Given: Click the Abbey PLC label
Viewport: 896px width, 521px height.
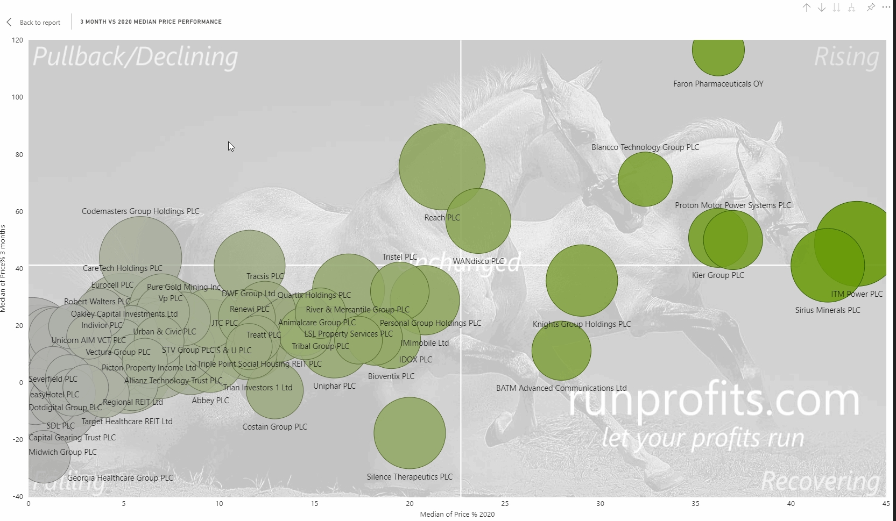Looking at the screenshot, I should (210, 401).
